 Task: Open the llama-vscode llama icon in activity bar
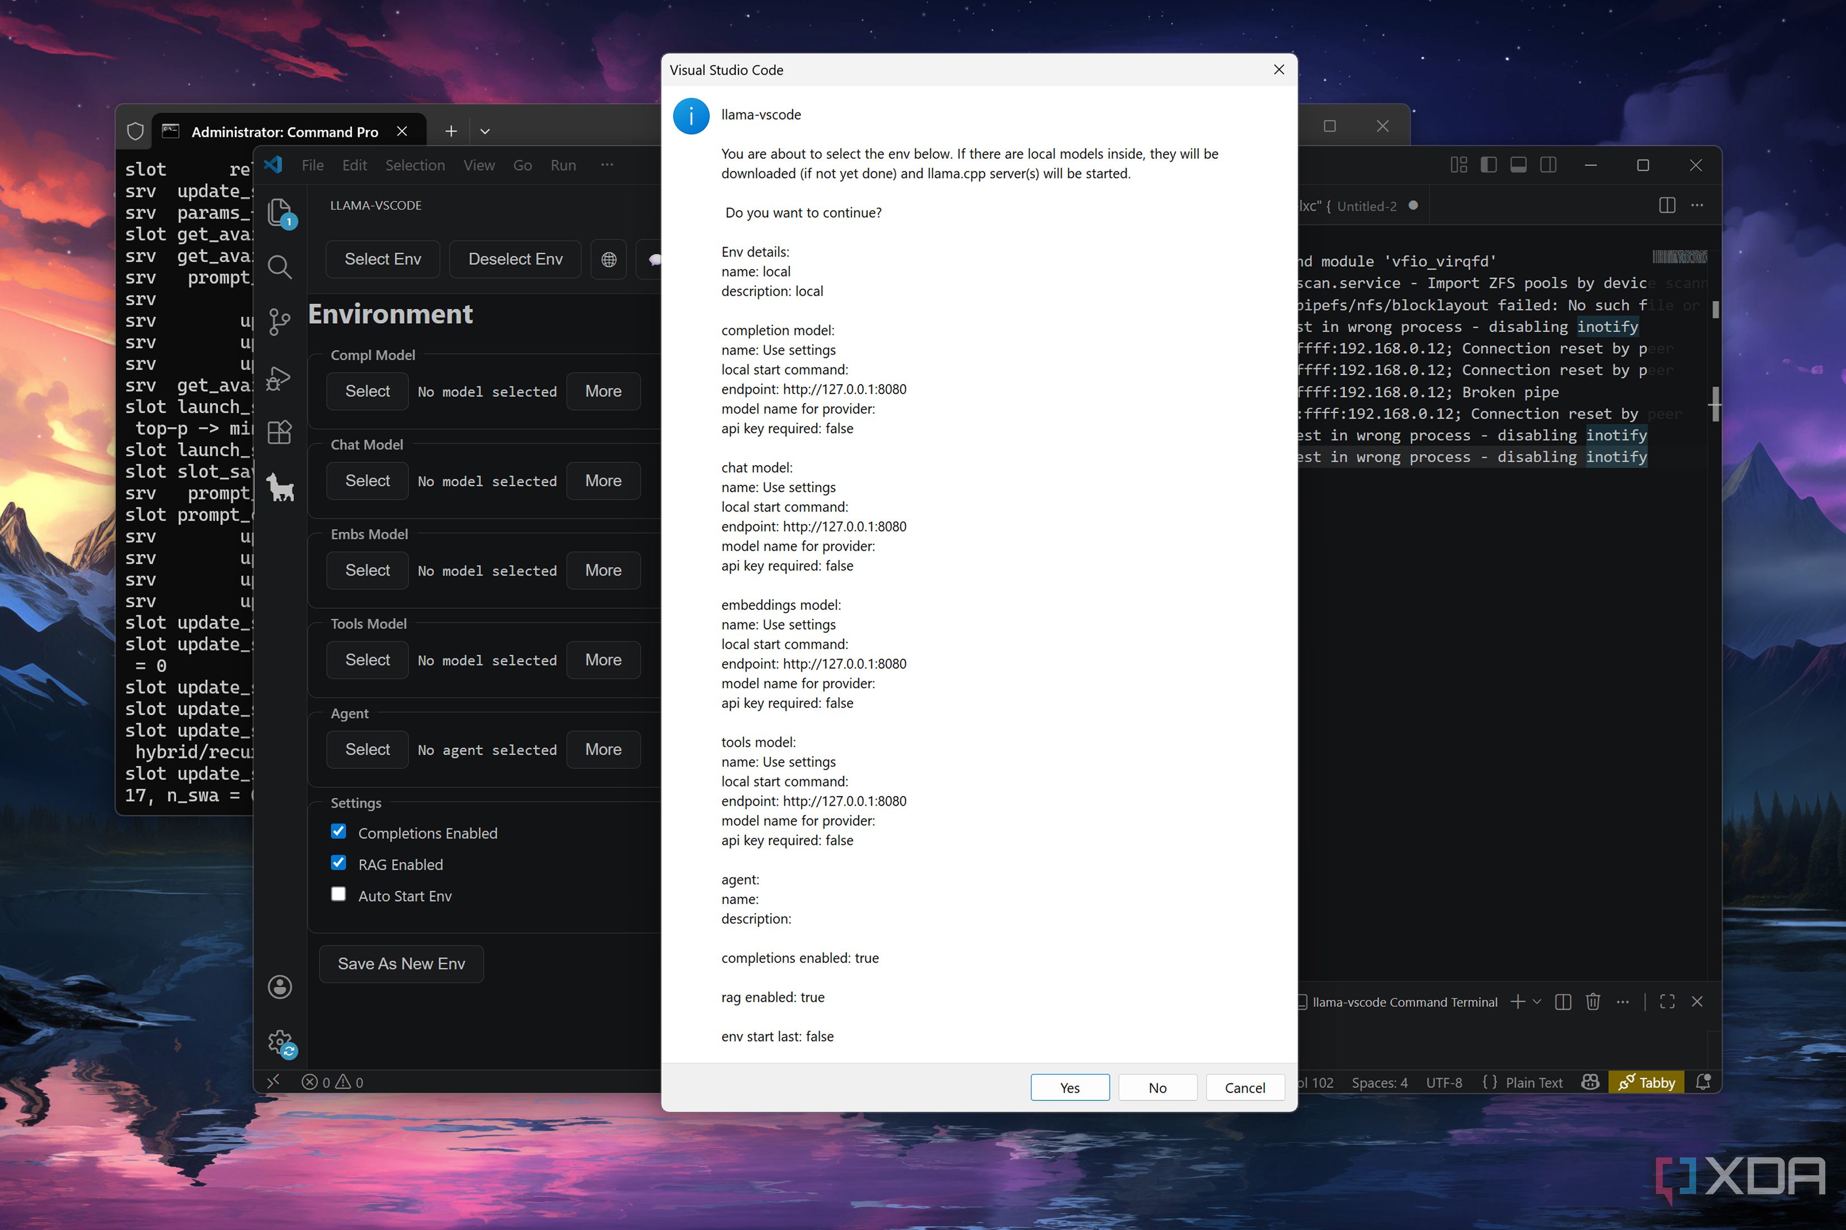pyautogui.click(x=280, y=487)
